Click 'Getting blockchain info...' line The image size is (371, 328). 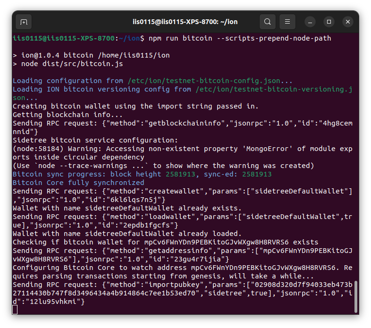67,115
